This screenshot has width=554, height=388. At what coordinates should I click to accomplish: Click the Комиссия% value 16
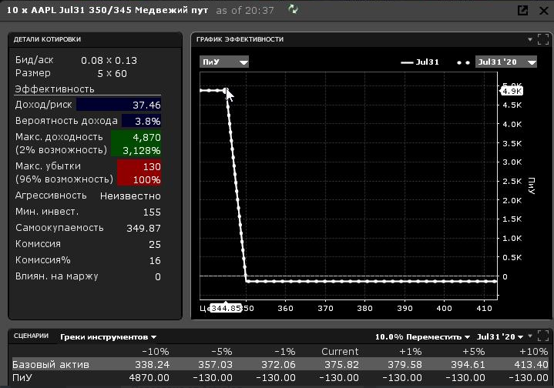[x=155, y=260]
